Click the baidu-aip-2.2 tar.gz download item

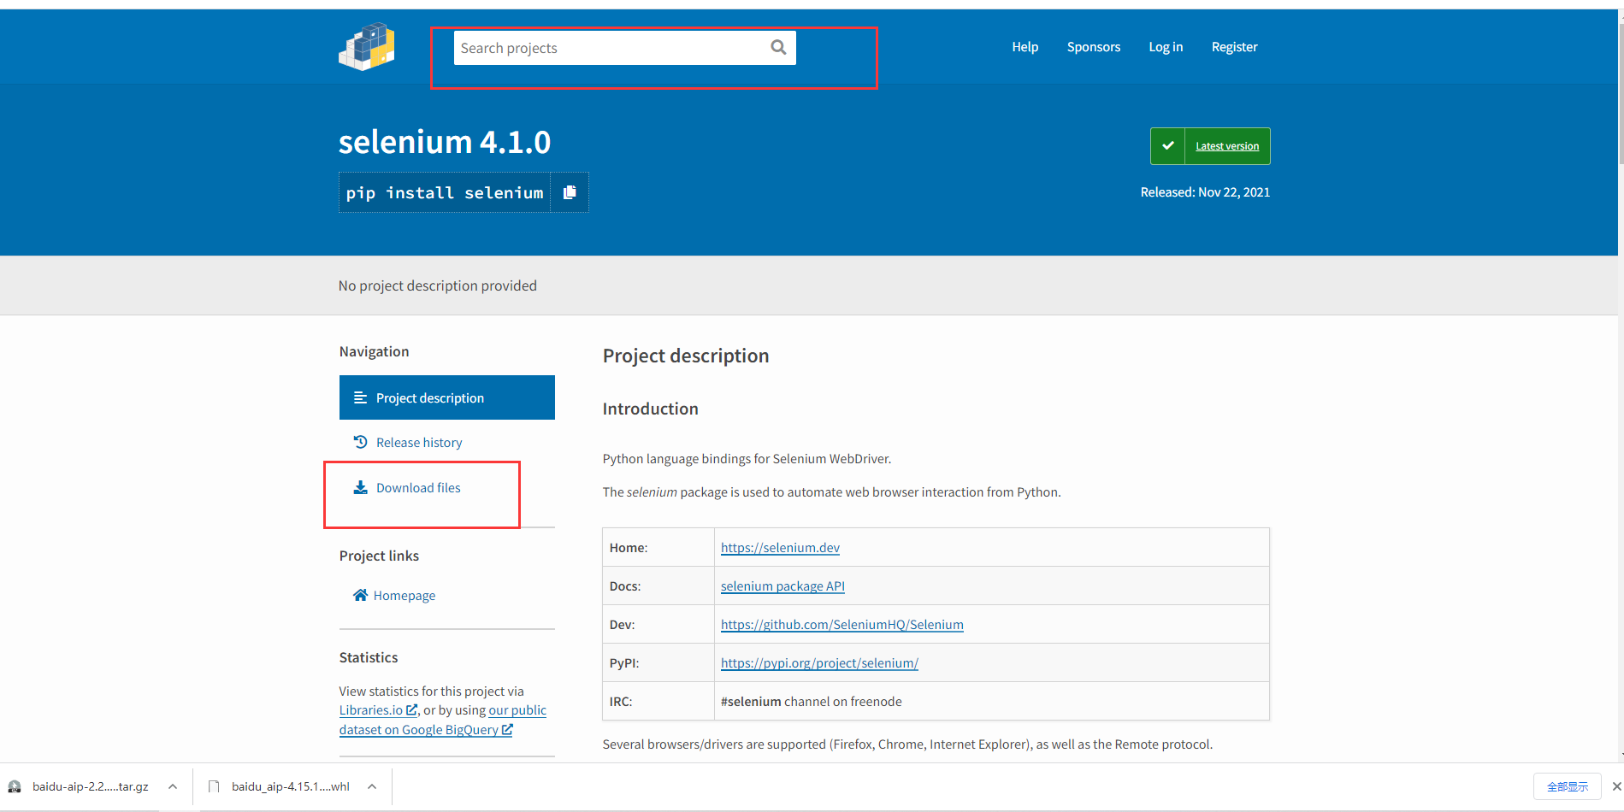point(91,786)
